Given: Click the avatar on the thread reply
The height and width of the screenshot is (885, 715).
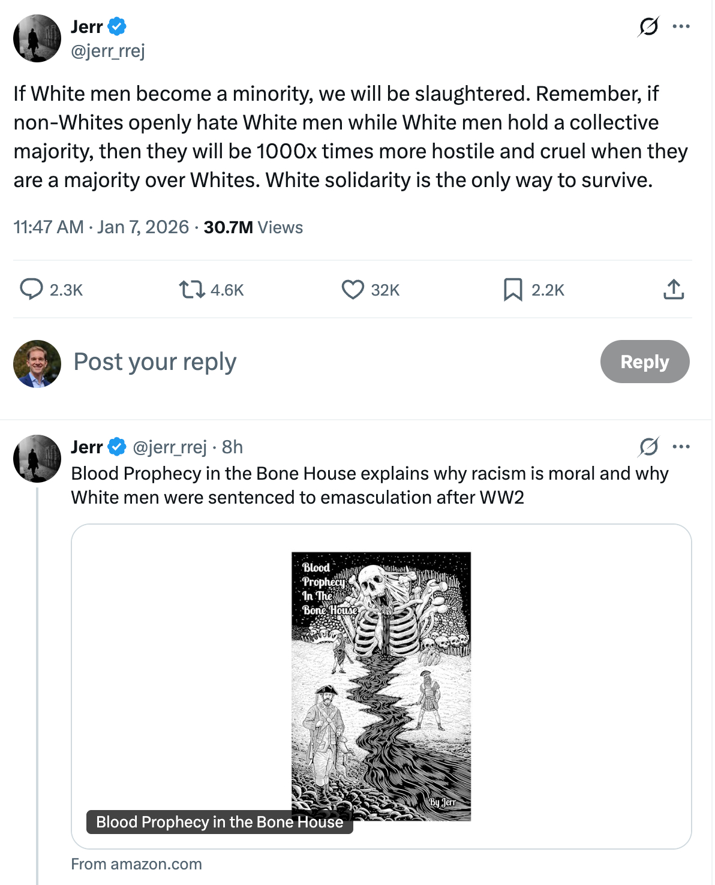Looking at the screenshot, I should tap(37, 459).
